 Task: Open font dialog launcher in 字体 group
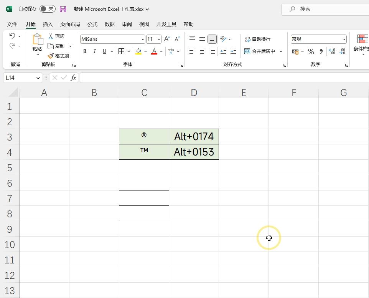pyautogui.click(x=181, y=65)
